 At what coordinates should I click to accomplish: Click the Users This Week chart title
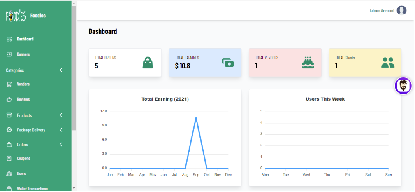pos(325,99)
